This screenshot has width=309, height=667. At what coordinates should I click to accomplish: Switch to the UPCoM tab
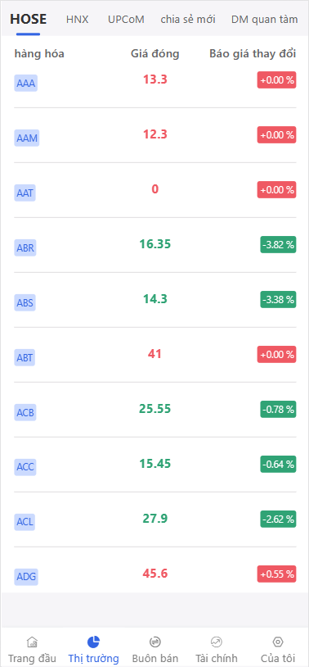pyautogui.click(x=126, y=19)
